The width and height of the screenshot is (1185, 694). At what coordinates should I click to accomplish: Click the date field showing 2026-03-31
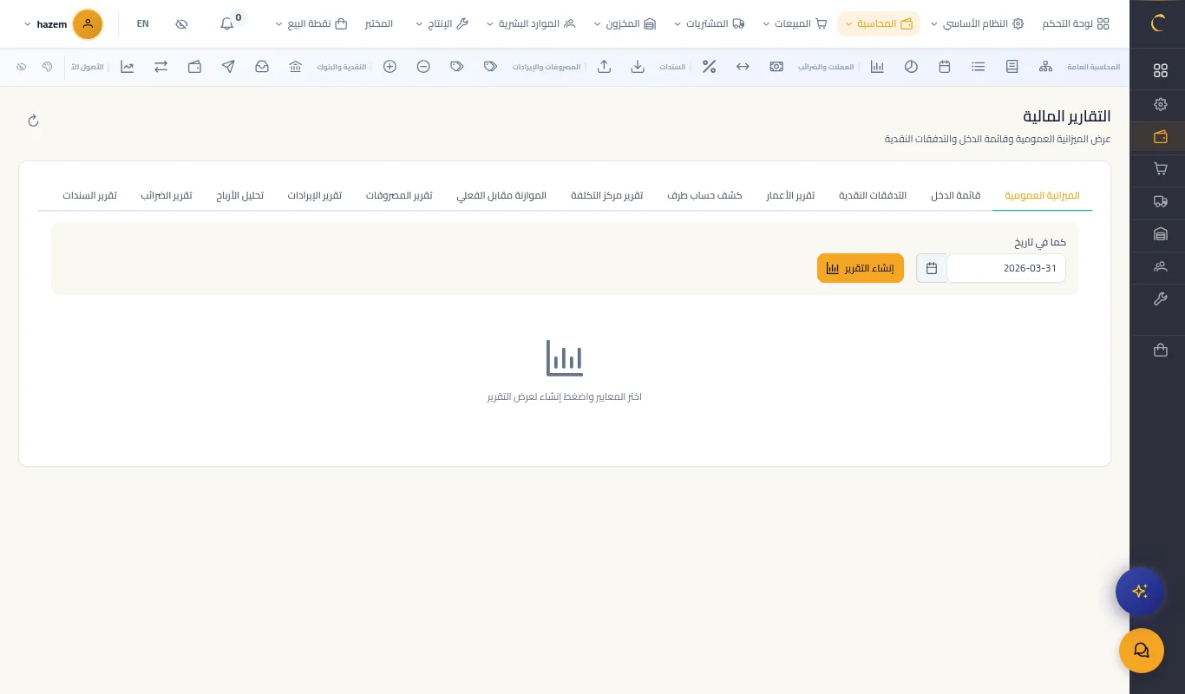1006,268
